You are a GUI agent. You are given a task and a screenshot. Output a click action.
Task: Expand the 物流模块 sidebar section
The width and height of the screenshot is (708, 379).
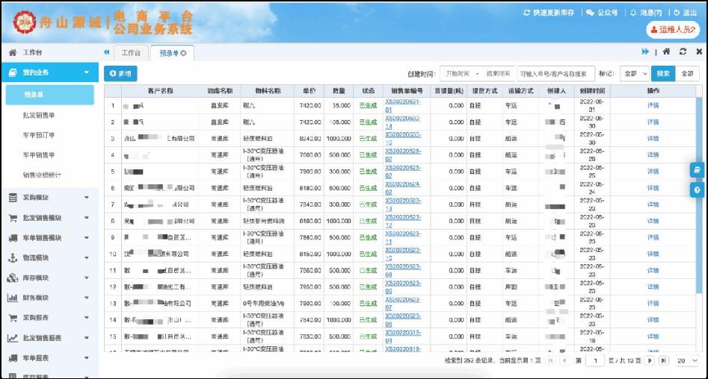[x=49, y=258]
